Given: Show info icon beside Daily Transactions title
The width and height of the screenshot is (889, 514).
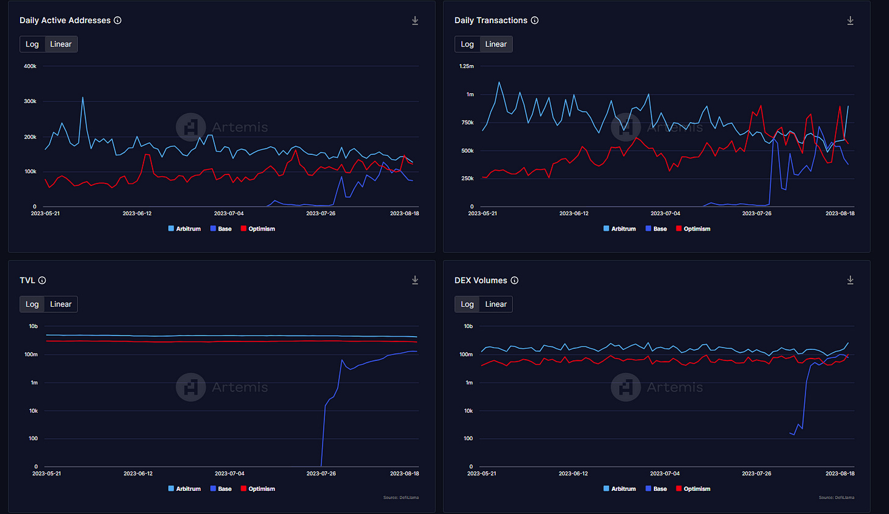Looking at the screenshot, I should 535,20.
